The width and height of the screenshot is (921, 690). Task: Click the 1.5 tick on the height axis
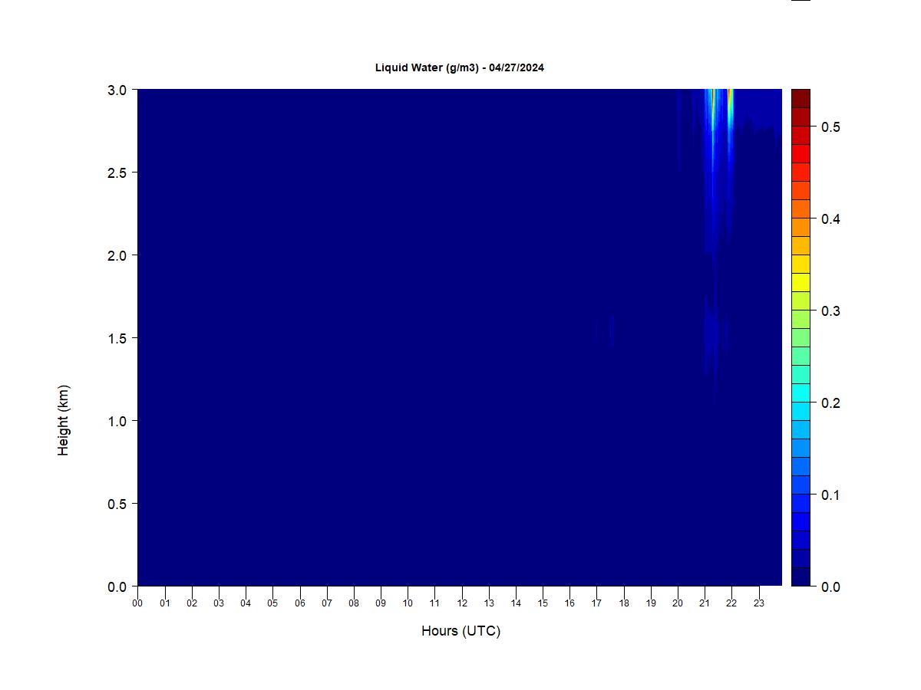[117, 338]
